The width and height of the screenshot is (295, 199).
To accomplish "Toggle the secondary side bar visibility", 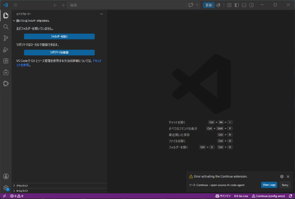I will [251, 5].
